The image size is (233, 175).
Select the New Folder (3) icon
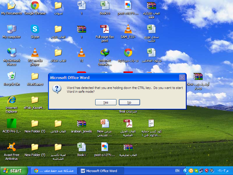35,149
